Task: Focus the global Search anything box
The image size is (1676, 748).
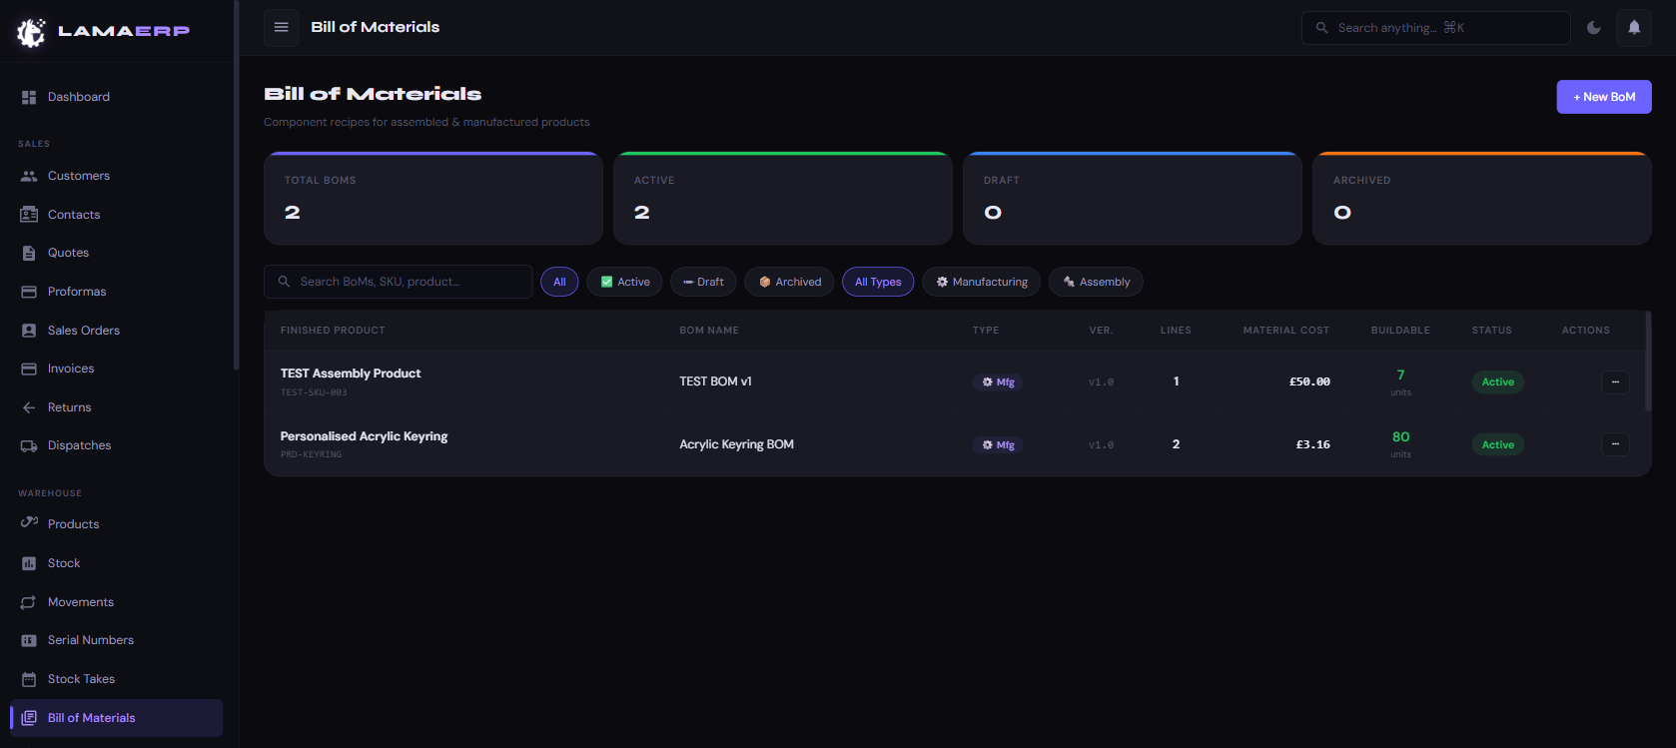Action: tap(1435, 28)
